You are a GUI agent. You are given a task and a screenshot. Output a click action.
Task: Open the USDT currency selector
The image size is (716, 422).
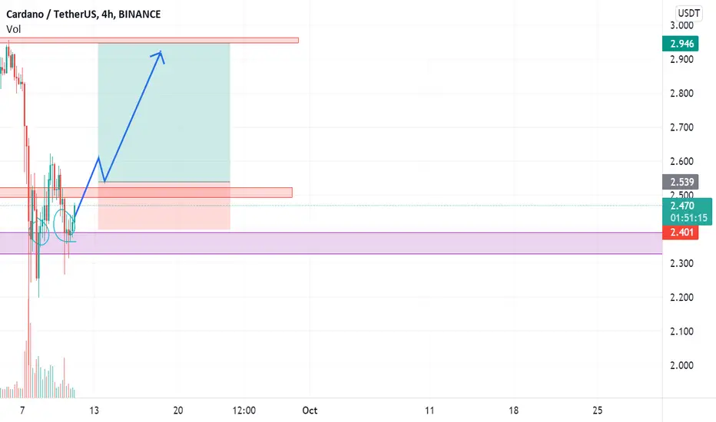(x=688, y=13)
